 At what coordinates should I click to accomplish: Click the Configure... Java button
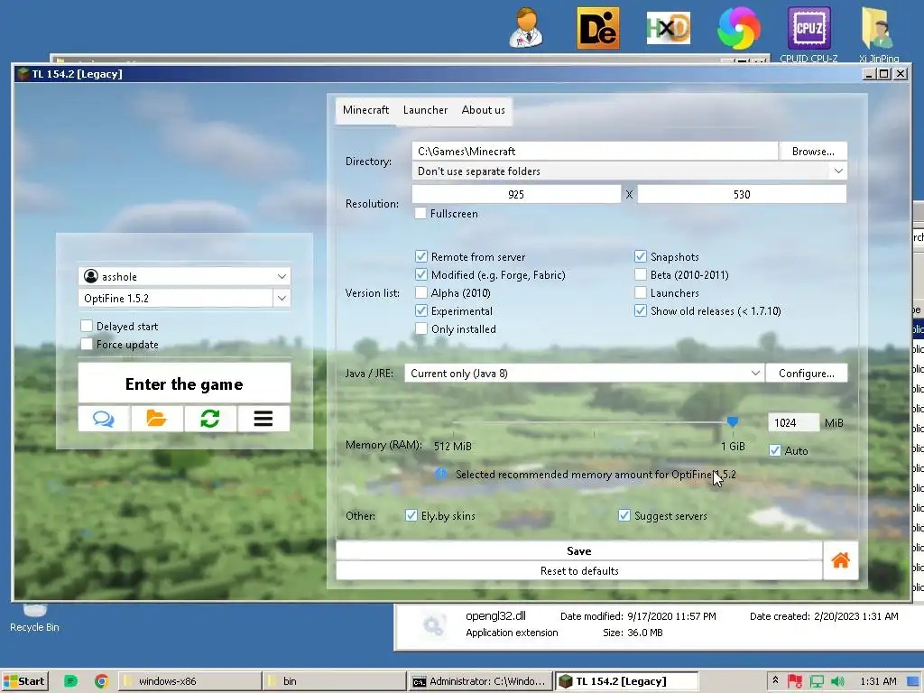(x=806, y=373)
